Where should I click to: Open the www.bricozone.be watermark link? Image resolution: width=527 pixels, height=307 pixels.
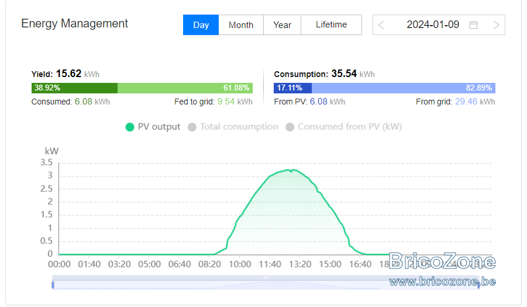click(x=443, y=281)
